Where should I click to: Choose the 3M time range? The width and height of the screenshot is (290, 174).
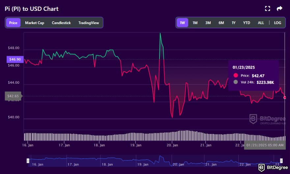[208, 23]
